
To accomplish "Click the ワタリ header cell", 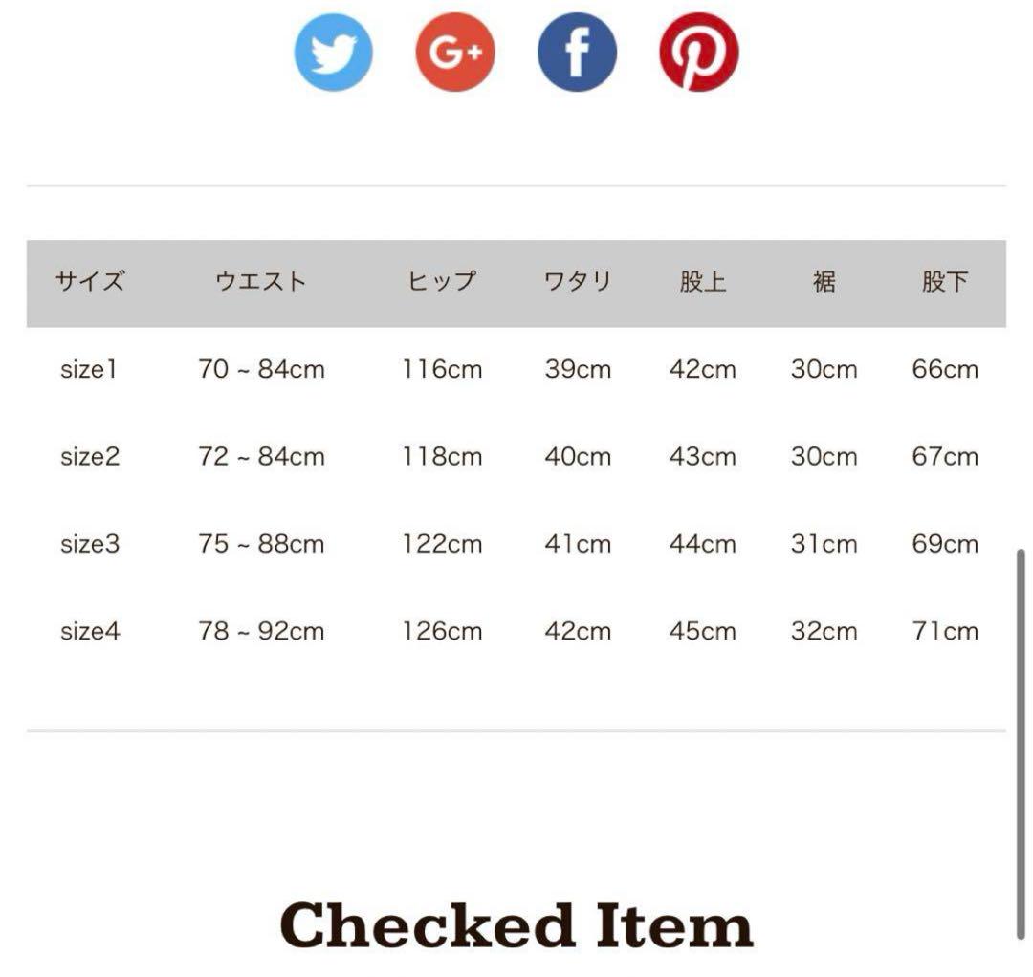I will coord(578,282).
